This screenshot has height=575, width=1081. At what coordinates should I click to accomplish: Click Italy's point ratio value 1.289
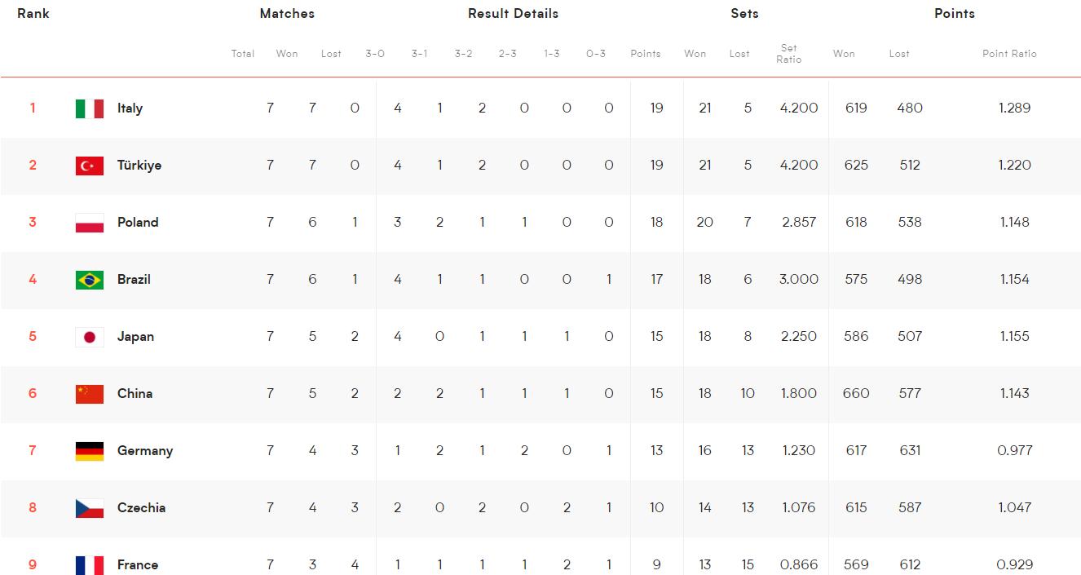point(1014,108)
